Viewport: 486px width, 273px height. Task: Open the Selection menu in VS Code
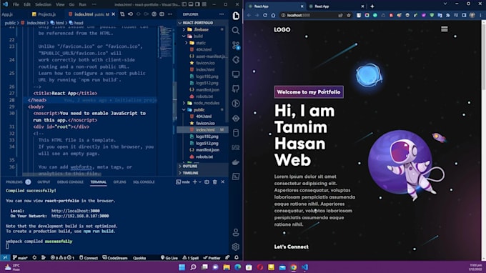tap(43, 4)
